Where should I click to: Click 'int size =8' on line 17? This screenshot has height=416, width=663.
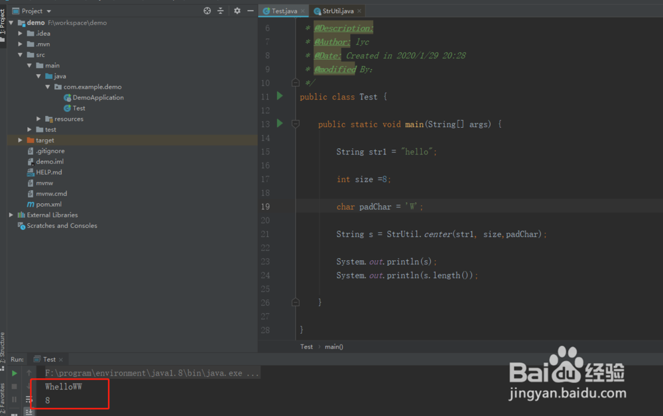point(361,179)
